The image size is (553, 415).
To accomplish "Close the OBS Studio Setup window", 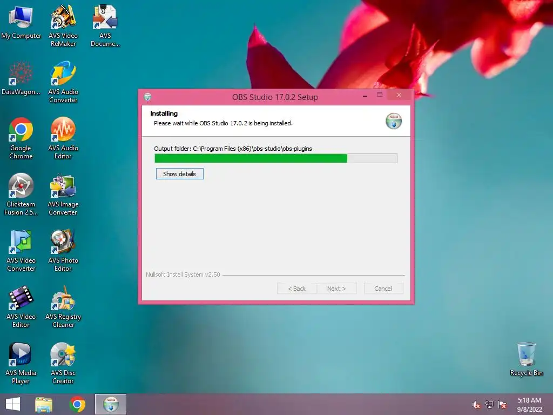I will coord(399,95).
